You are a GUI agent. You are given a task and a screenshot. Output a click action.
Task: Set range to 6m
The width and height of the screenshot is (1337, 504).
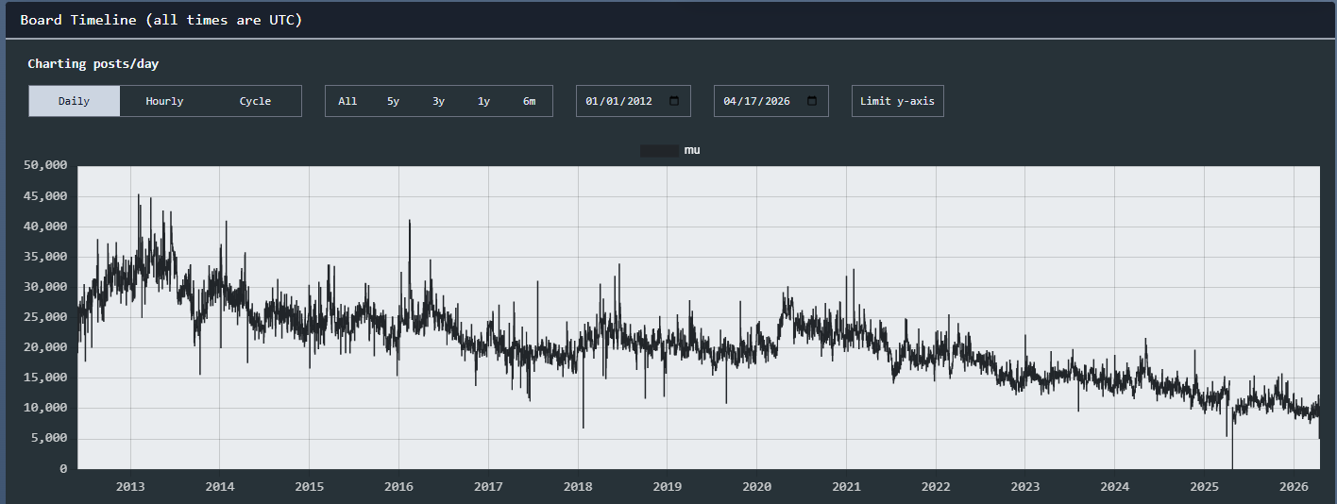[x=529, y=101]
